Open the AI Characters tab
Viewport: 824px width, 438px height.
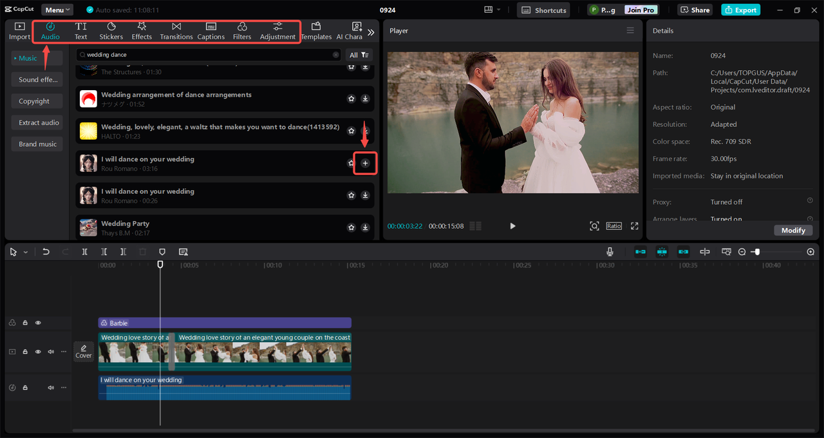[x=350, y=31]
